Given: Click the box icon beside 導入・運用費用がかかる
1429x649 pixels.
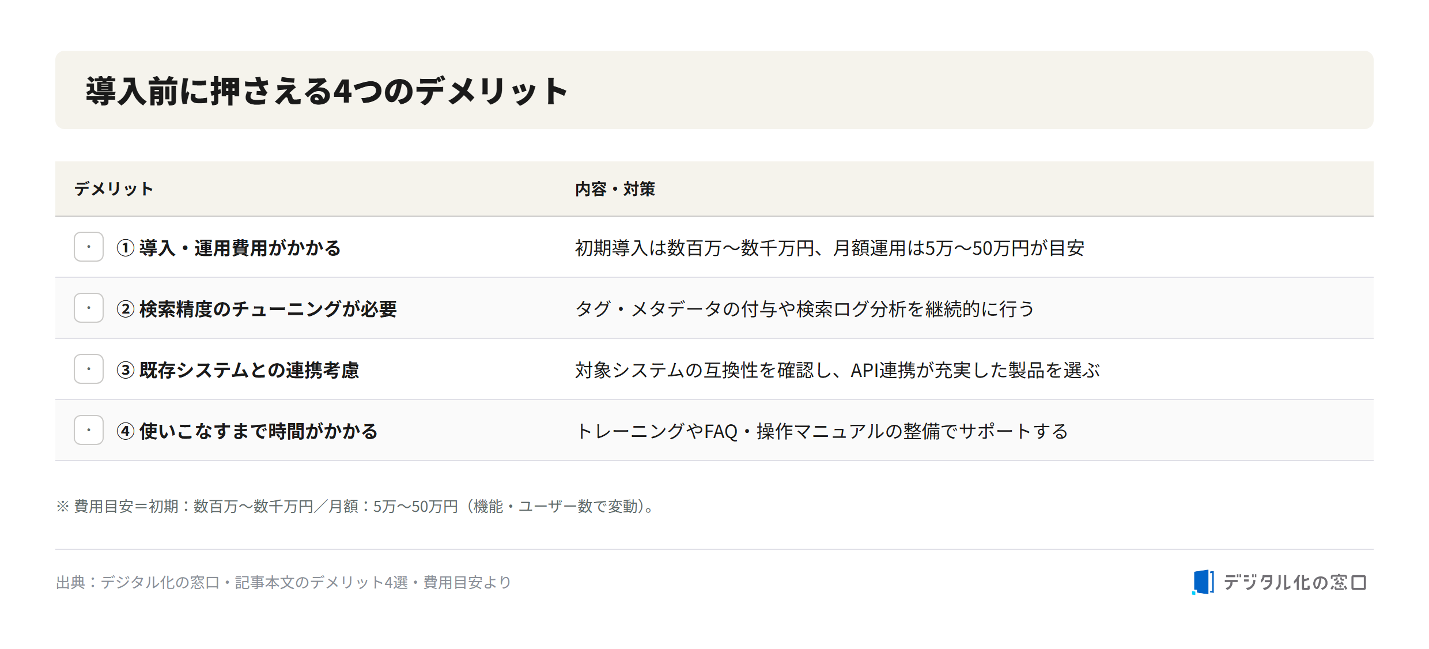Looking at the screenshot, I should click(x=89, y=247).
